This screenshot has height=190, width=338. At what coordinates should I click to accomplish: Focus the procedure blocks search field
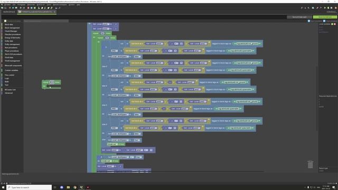46,21
